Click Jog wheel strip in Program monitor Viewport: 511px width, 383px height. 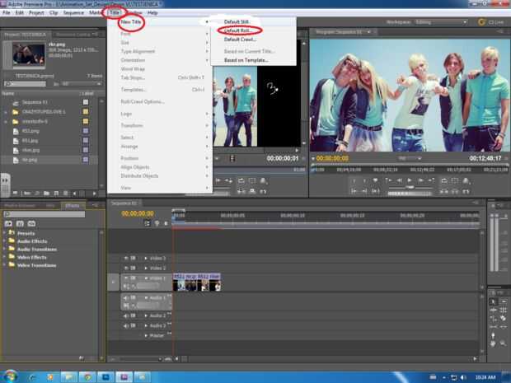(x=410, y=194)
